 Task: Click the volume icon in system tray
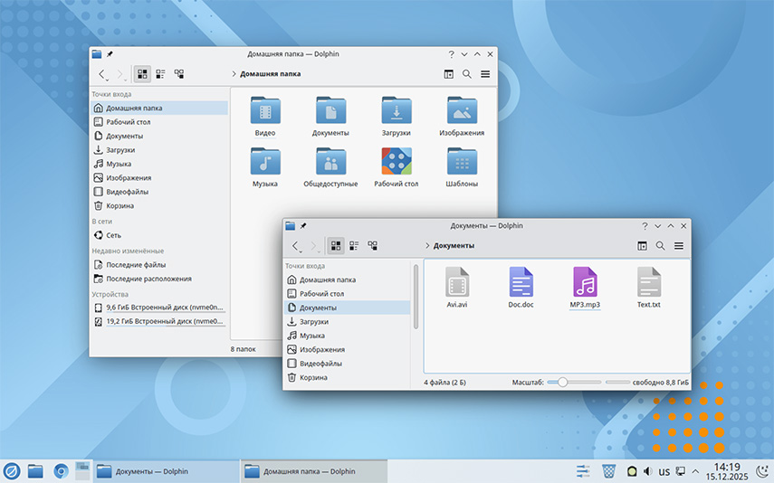(645, 471)
